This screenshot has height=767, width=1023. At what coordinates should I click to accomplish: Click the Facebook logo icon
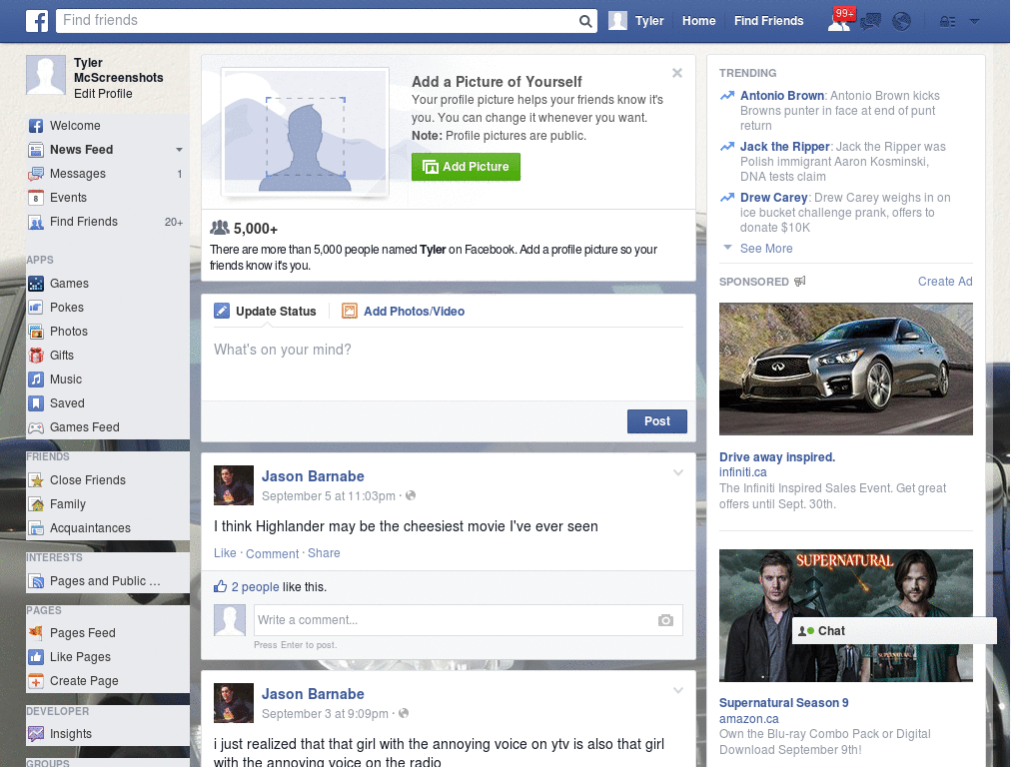click(x=37, y=21)
